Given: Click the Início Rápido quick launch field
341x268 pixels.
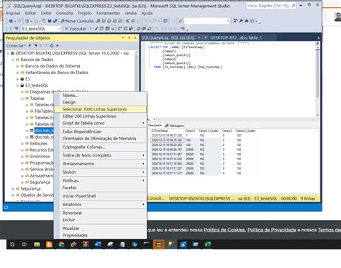Looking at the screenshot, I should tap(270, 6).
